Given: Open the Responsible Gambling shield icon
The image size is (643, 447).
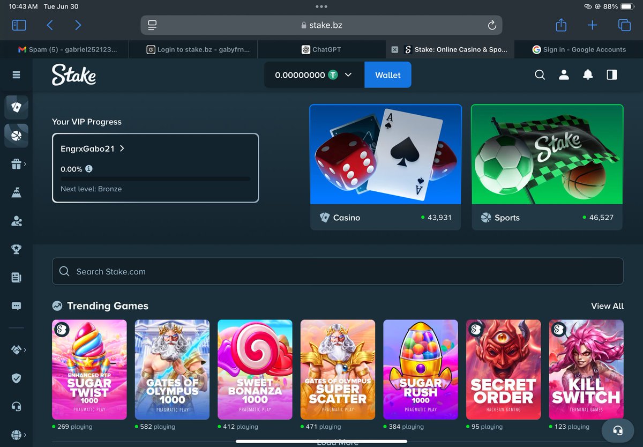Looking at the screenshot, I should click(x=16, y=378).
